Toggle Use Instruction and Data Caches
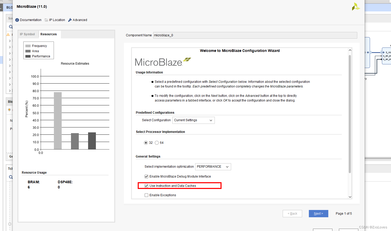Viewport: 391px width, 231px height. (x=146, y=186)
